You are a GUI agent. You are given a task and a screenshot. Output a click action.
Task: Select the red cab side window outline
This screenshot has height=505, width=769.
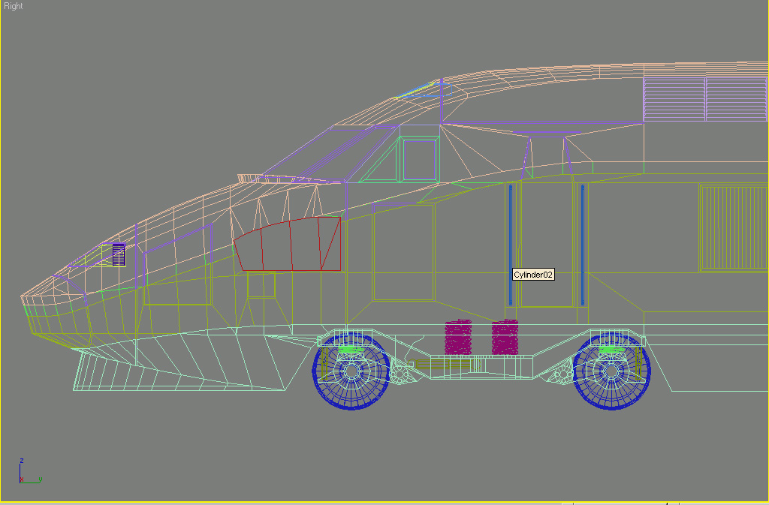pyautogui.click(x=288, y=243)
